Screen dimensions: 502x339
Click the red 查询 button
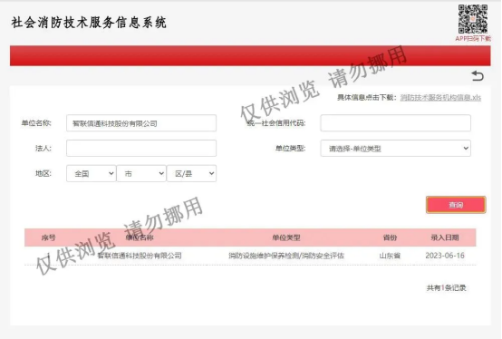coord(456,205)
